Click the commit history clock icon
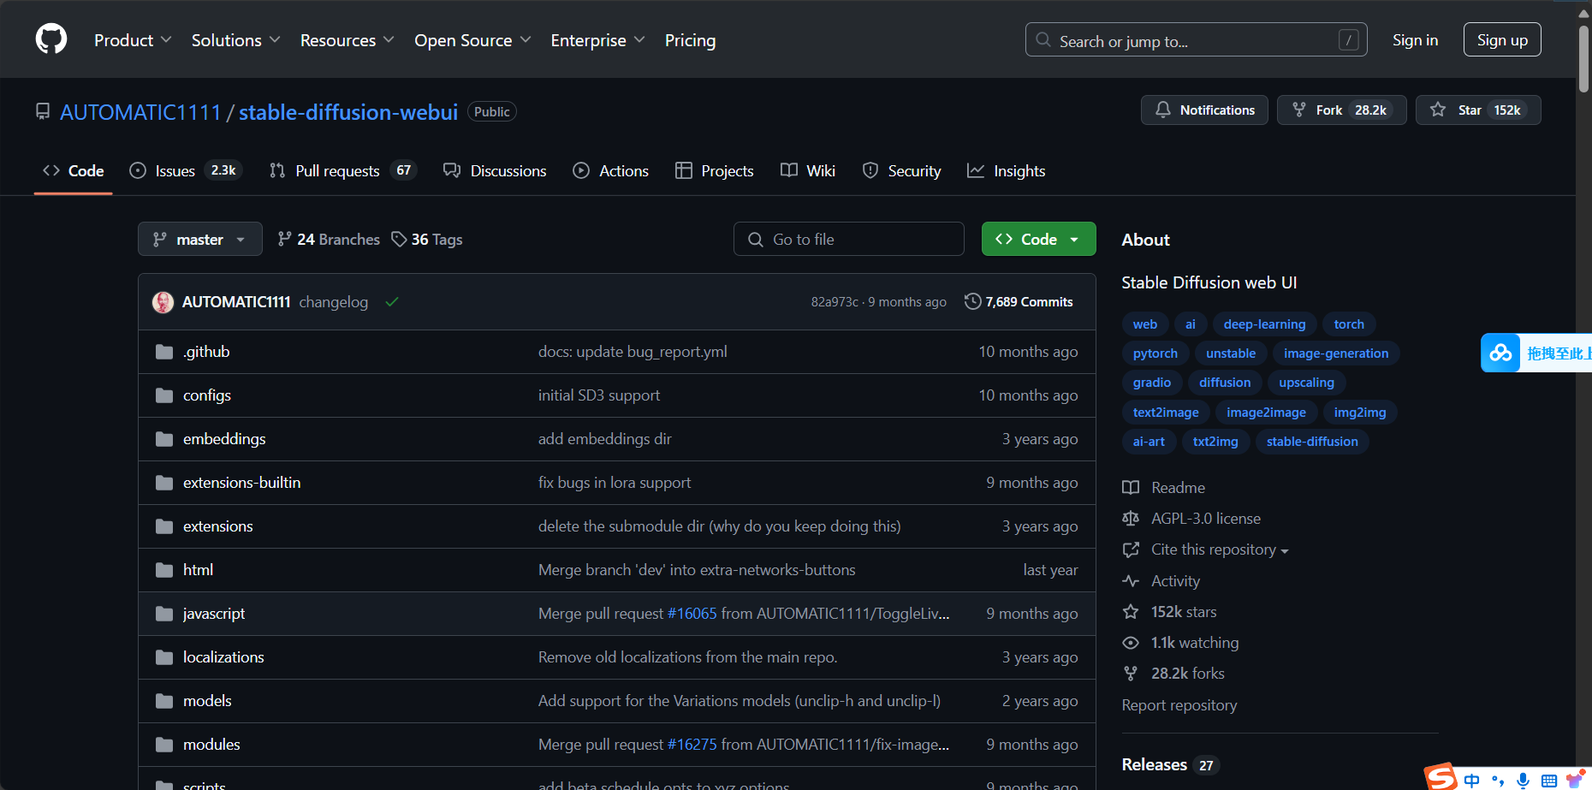 972,301
